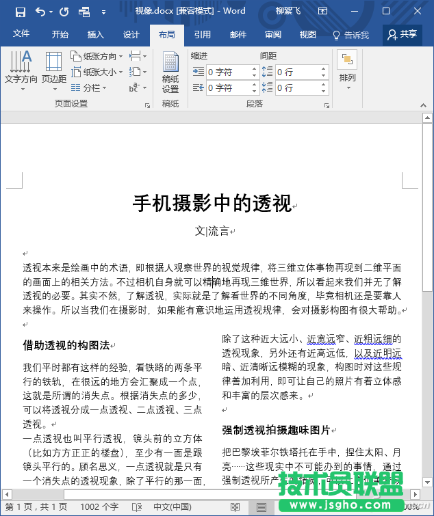Collapse the ribbon with the chevron
434x516 pixels.
click(x=424, y=105)
